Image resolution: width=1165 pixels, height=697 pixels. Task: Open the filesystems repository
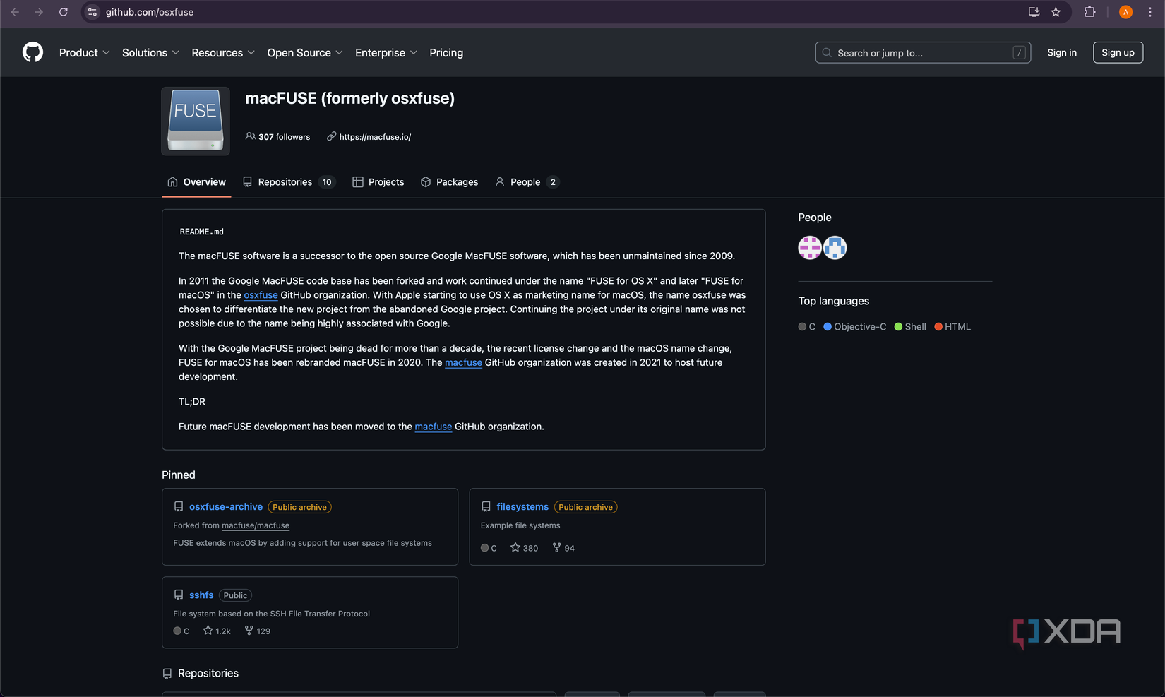(522, 507)
